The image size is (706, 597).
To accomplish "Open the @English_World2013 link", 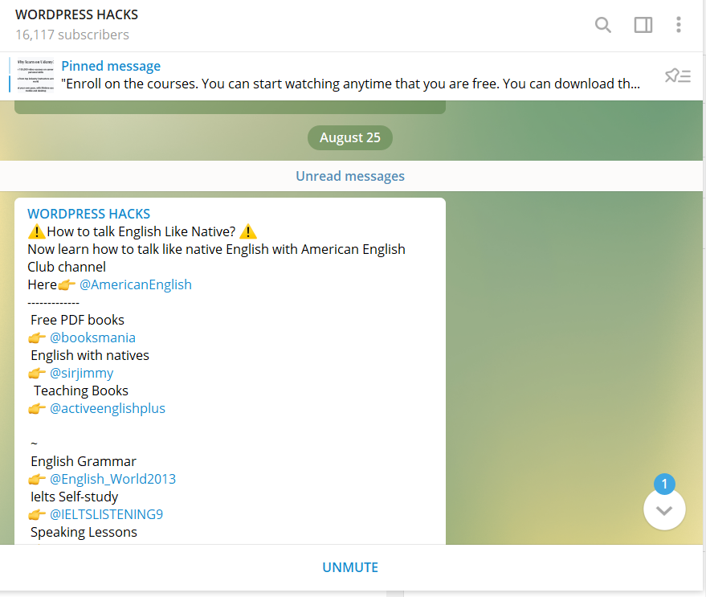I will point(112,479).
